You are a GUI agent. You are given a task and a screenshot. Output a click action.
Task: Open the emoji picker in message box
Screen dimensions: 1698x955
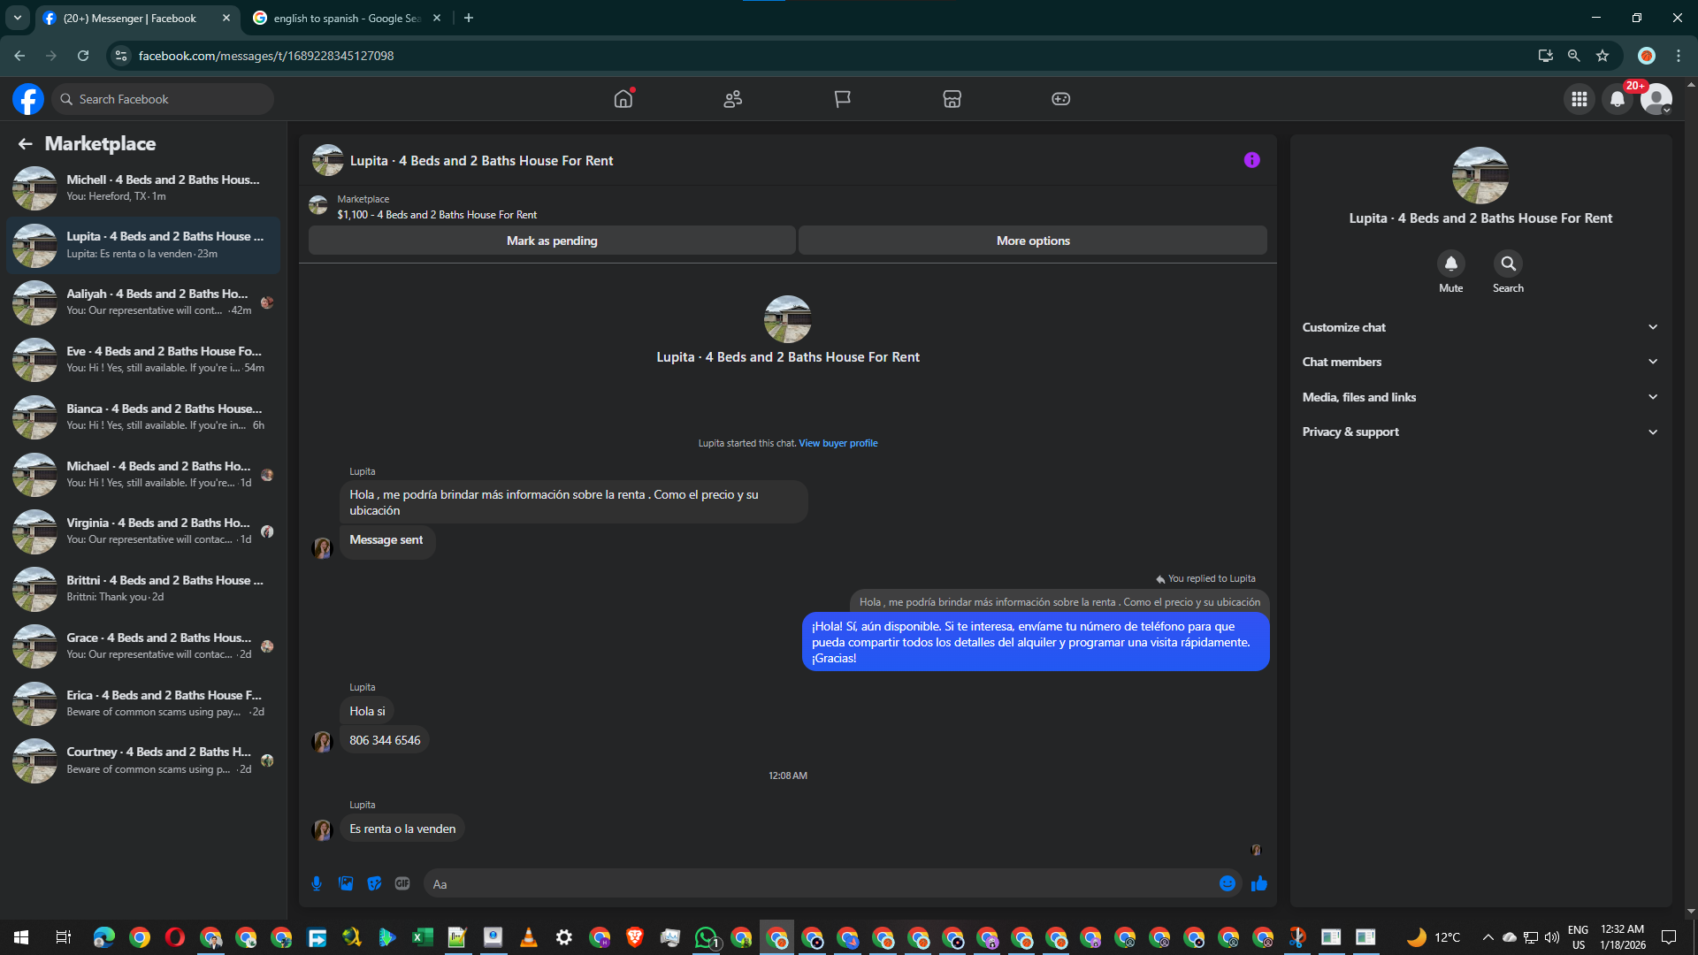[x=1227, y=883]
